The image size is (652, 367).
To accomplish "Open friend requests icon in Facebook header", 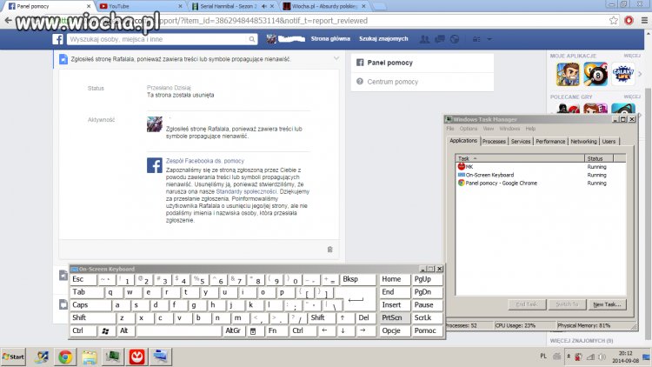I will (x=424, y=39).
